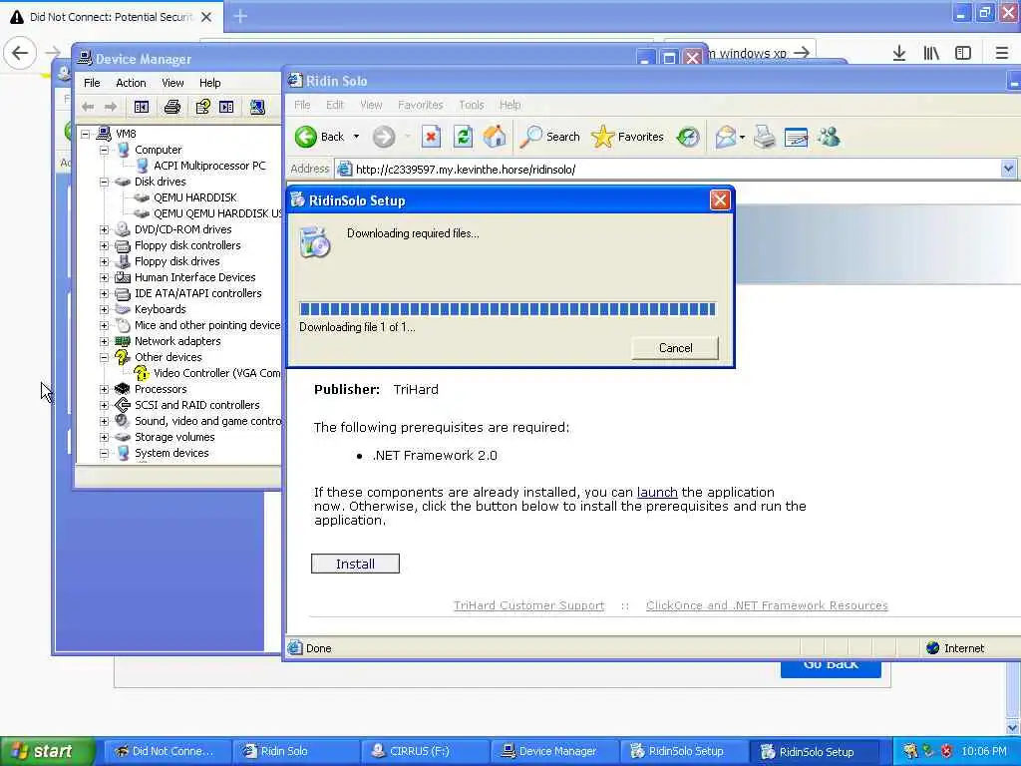Image resolution: width=1021 pixels, height=766 pixels.
Task: Click the Install button on the page
Action: pos(355,565)
